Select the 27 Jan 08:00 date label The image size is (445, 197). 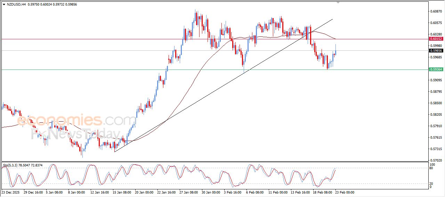[x=188, y=192]
